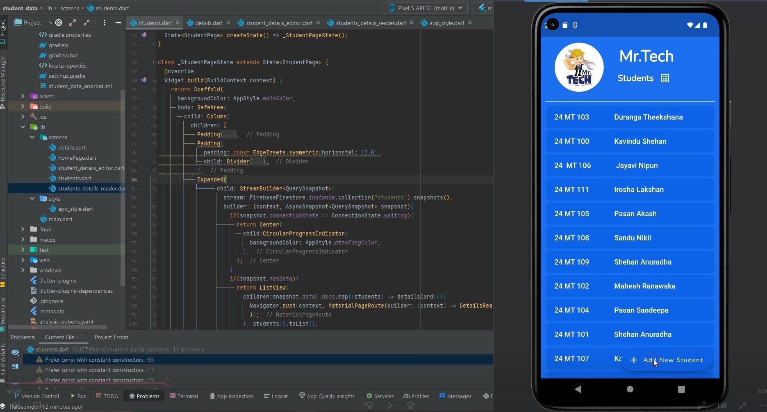Open the Pixel 5 API 31 device dropdown
The width and height of the screenshot is (767, 412).
tap(426, 8)
